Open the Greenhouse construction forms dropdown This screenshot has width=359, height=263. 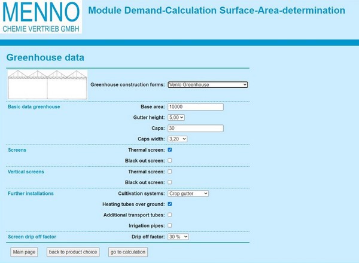[208, 85]
